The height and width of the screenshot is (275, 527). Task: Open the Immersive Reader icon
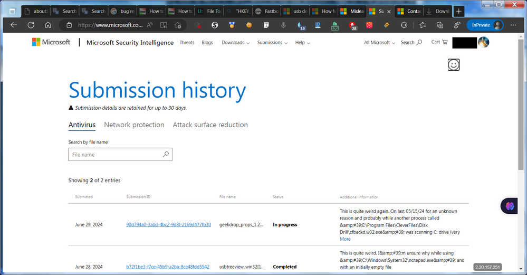164,25
